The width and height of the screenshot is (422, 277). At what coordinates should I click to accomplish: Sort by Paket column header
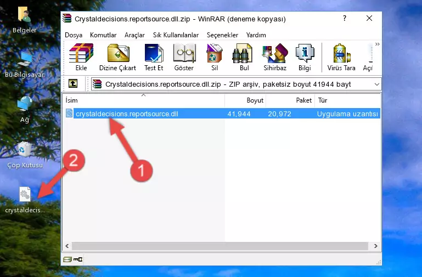pyautogui.click(x=290, y=100)
